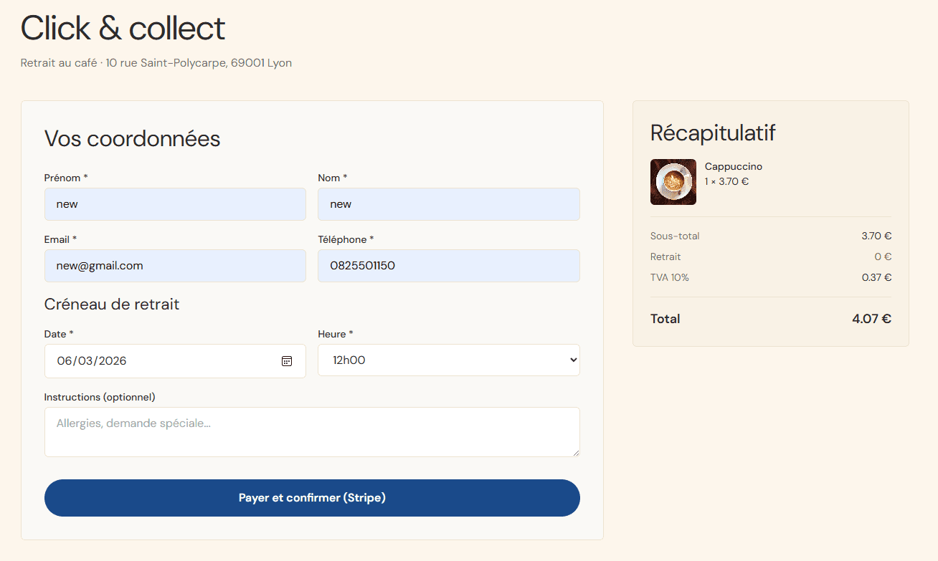Image resolution: width=938 pixels, height=561 pixels.
Task: Expand the Heure time slot dropdown
Action: click(448, 360)
